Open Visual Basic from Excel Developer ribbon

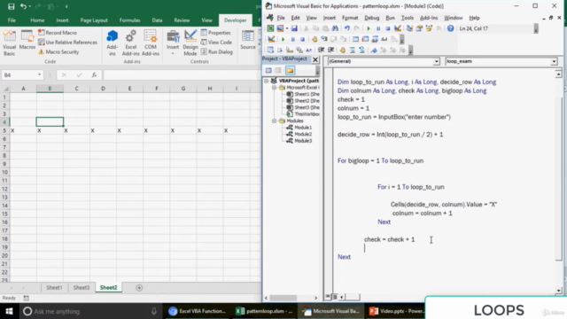[10, 43]
